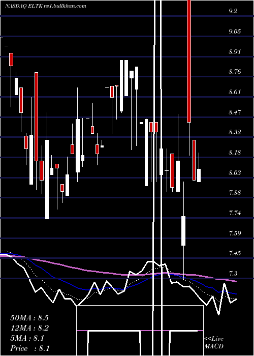Click the 7.74 price axis label
Image resolution: width=254 pixels, height=356 pixels.
235,213
